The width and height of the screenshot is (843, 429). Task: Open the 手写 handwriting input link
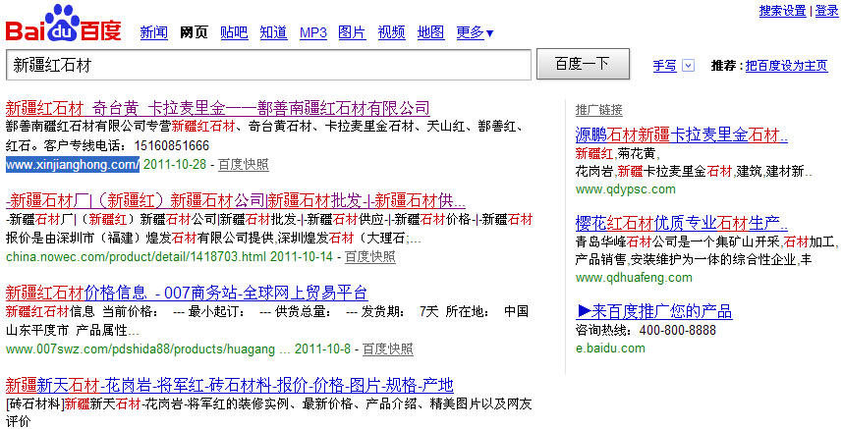tap(664, 66)
